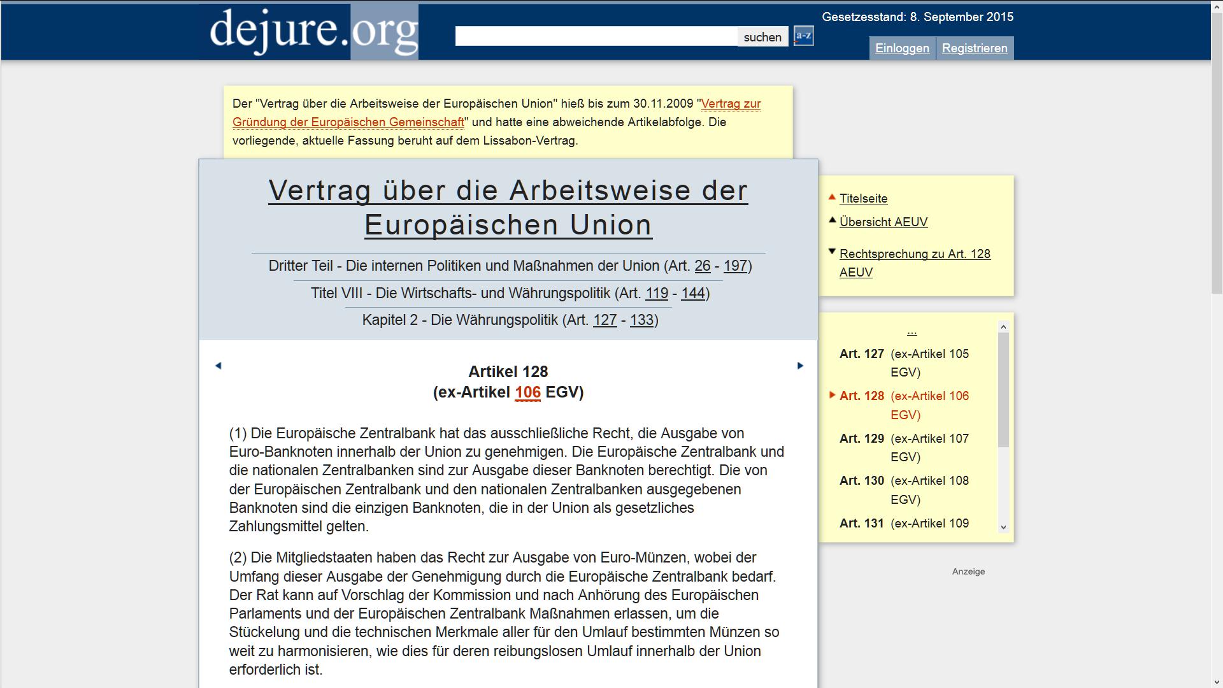Open ex-Artikel 106 EGV link
This screenshot has height=688, width=1223.
527,392
